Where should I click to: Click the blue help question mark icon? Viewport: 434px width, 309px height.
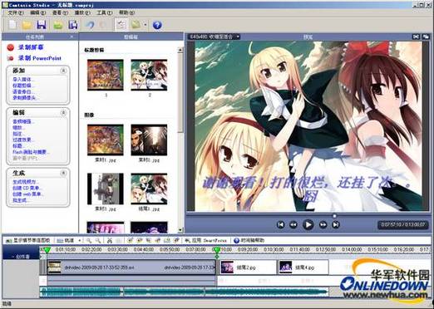pos(157,25)
